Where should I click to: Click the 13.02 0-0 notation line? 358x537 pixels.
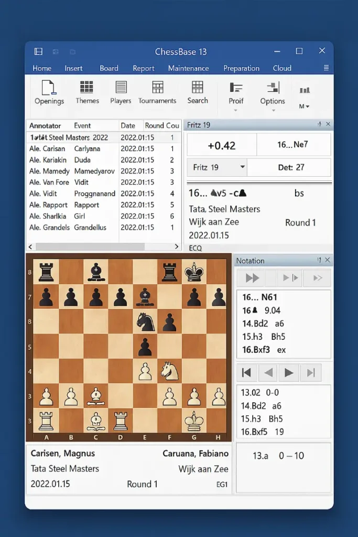point(260,392)
